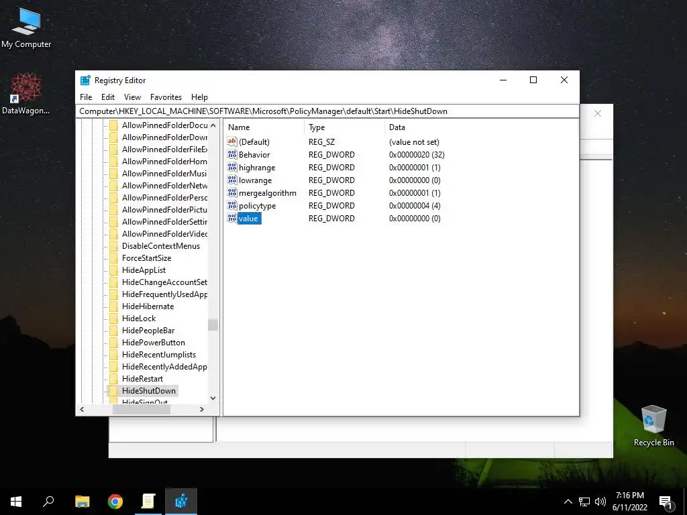687x515 pixels.
Task: Select the policytype DWORD value icon
Action: 231,205
